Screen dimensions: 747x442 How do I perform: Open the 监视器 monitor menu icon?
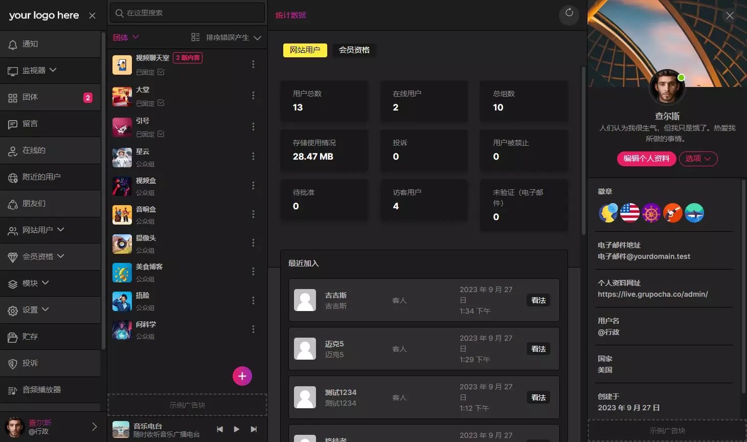click(x=13, y=71)
